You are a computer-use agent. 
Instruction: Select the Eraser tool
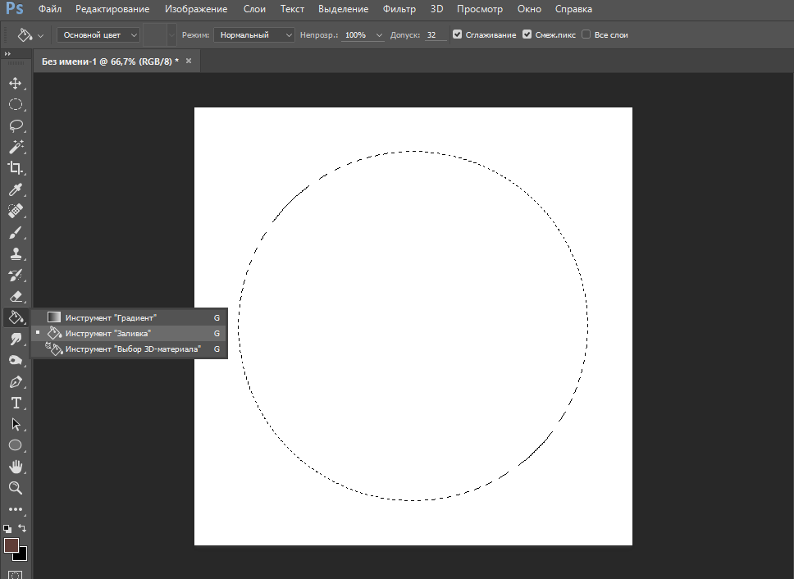click(15, 296)
